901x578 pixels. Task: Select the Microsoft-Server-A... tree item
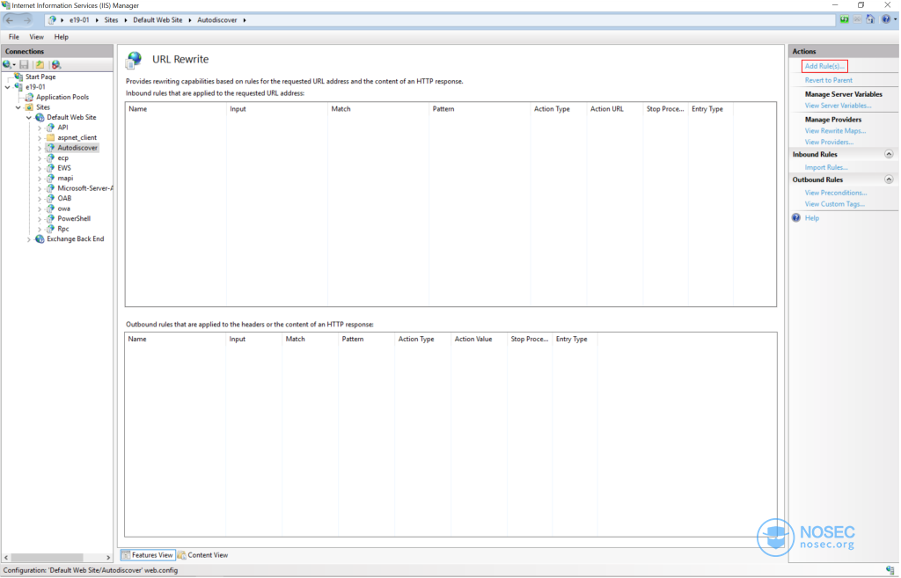tap(85, 188)
